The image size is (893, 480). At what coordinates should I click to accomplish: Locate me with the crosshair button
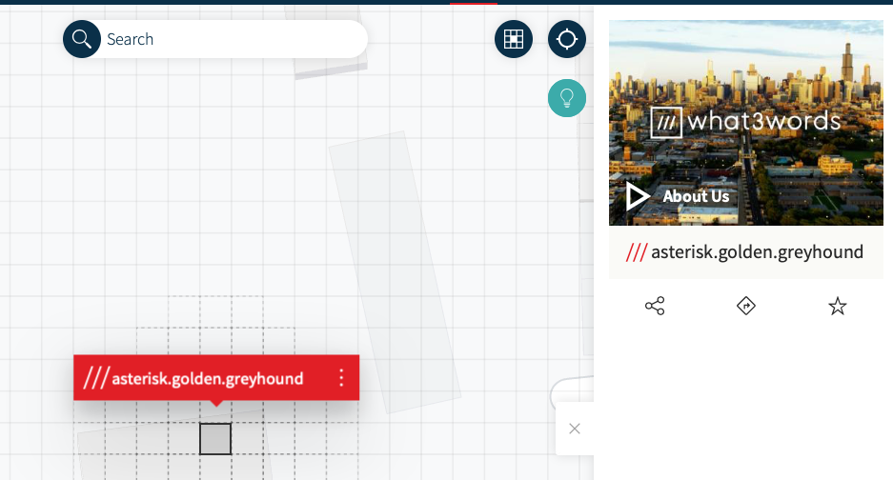pos(567,39)
